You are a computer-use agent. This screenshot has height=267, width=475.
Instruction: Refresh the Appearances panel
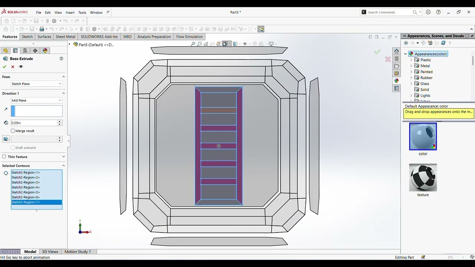click(x=443, y=43)
